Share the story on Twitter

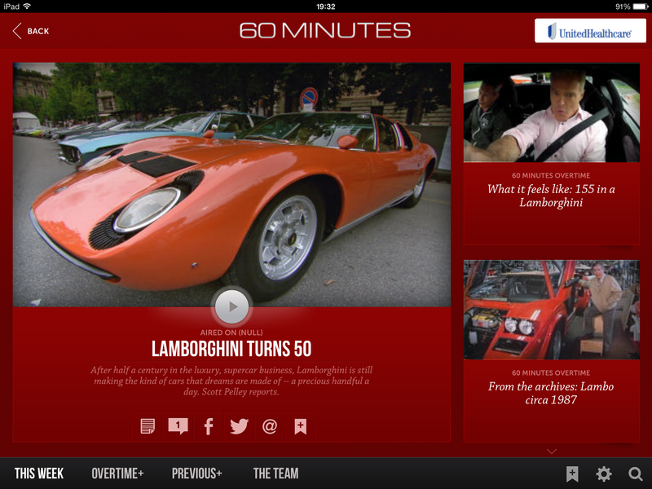(239, 426)
